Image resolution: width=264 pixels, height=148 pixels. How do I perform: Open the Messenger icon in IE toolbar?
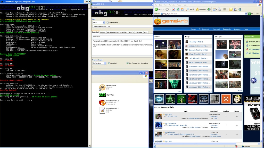coord(240,10)
